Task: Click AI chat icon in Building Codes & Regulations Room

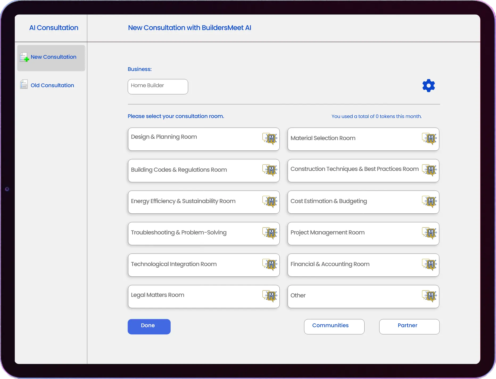Action: 270,170
